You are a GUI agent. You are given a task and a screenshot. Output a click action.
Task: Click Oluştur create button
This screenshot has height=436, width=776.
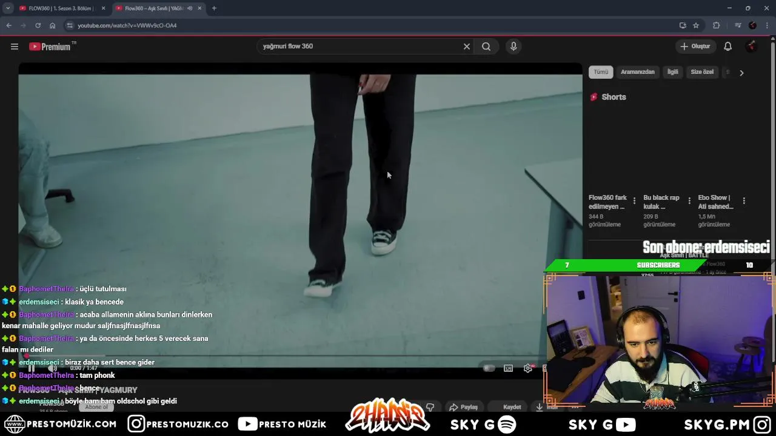pos(695,47)
